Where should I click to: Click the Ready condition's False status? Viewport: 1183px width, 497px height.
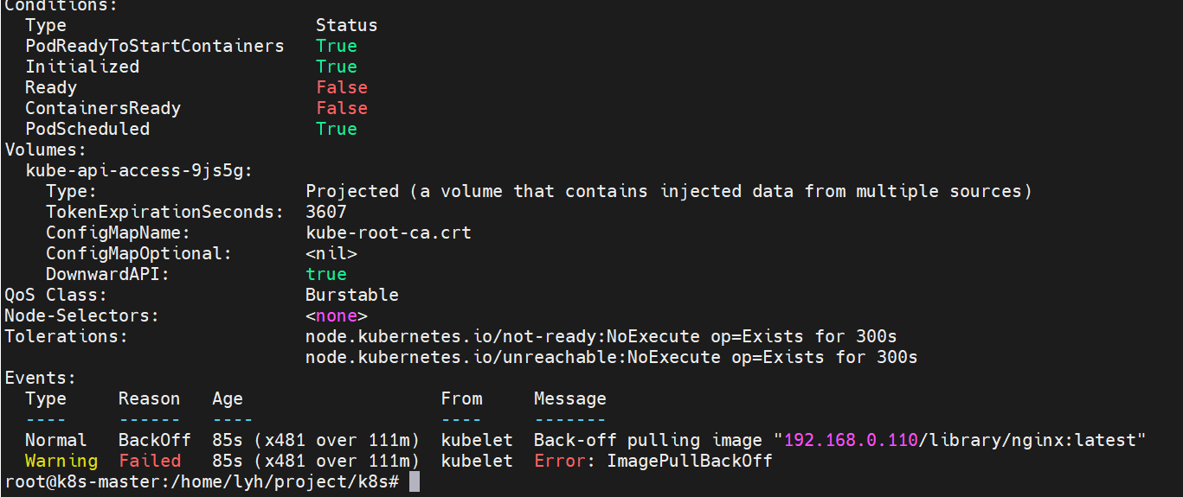(341, 87)
